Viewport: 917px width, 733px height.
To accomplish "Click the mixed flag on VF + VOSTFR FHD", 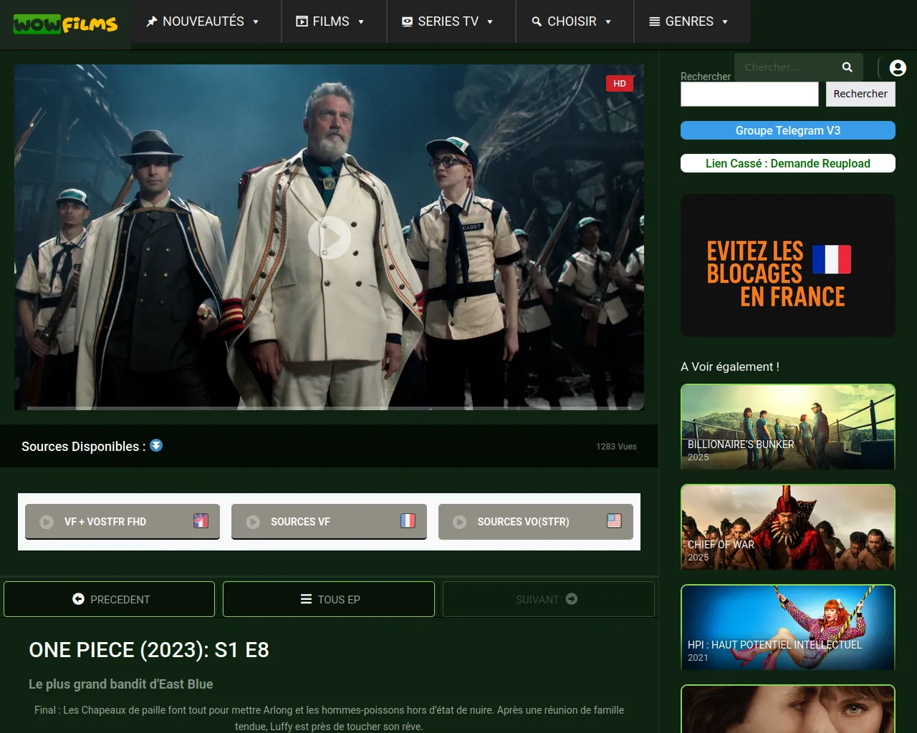I will point(201,520).
